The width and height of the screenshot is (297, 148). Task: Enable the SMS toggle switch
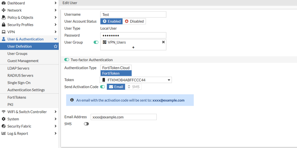[86, 124]
